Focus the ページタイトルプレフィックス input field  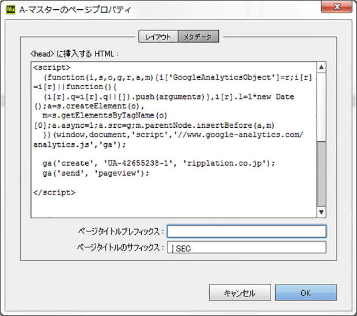click(x=246, y=231)
